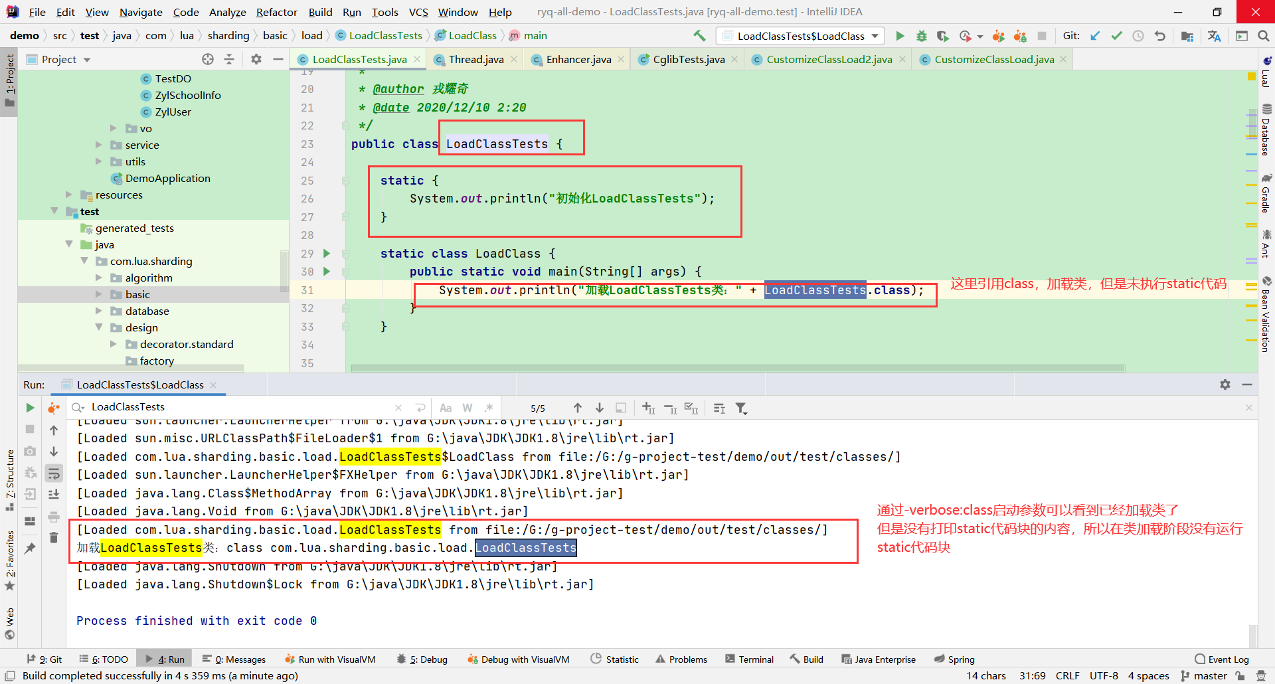Collapse the com.lua.sharding tree node
Image resolution: width=1275 pixels, height=684 pixels.
pos(84,261)
